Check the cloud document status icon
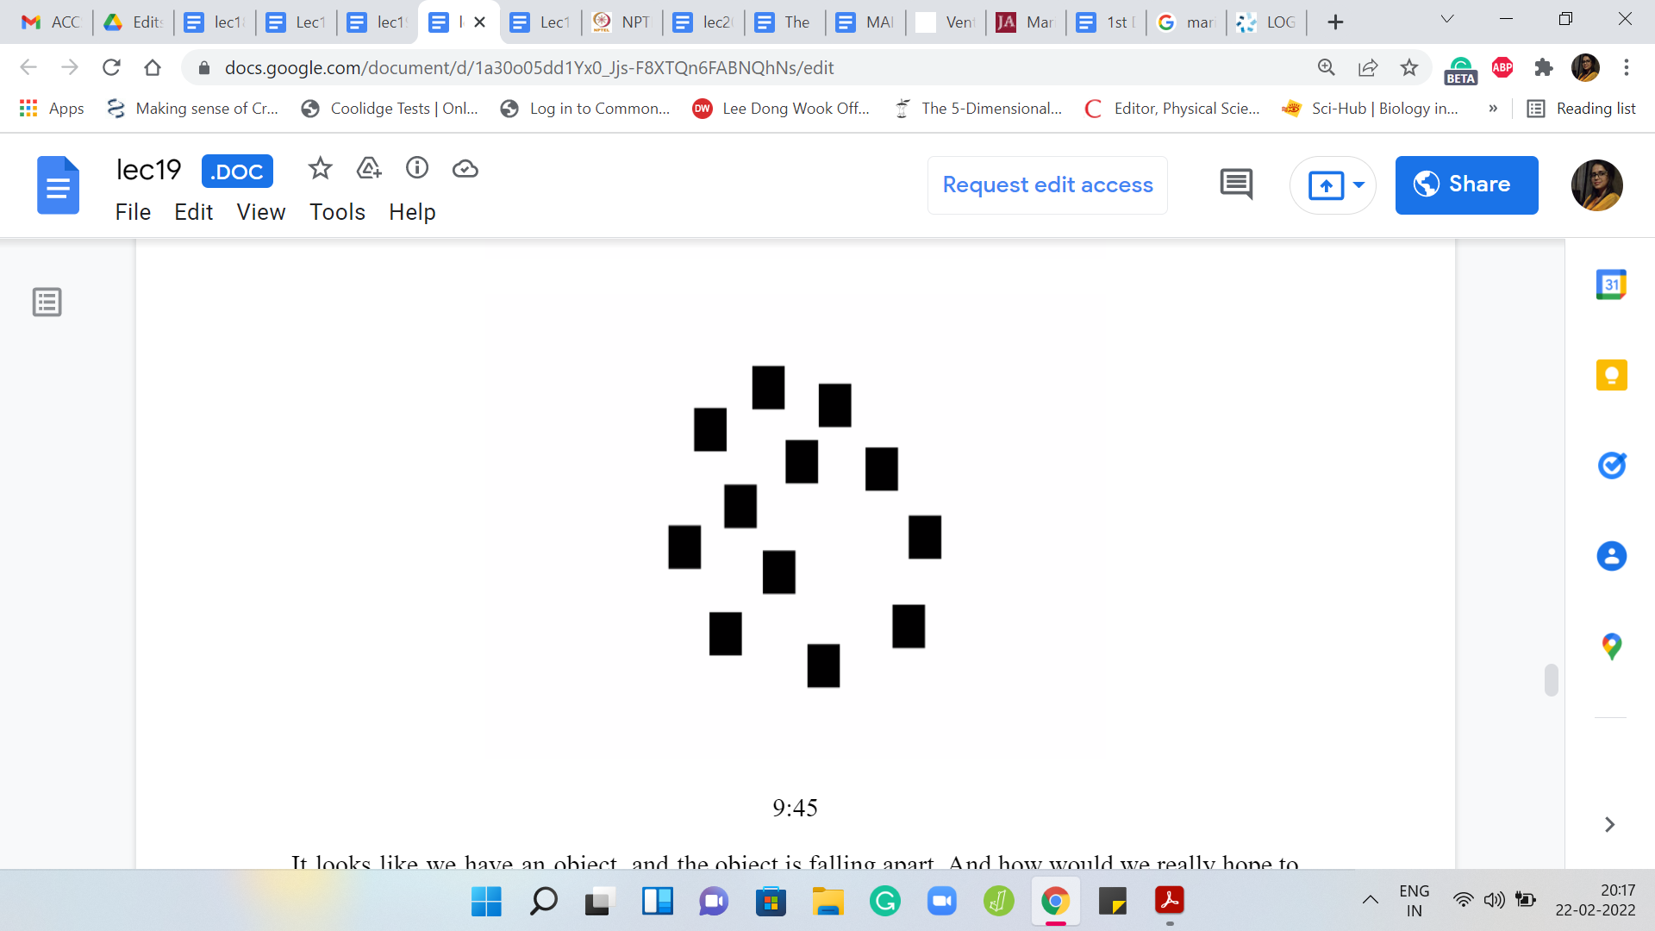 pyautogui.click(x=465, y=169)
